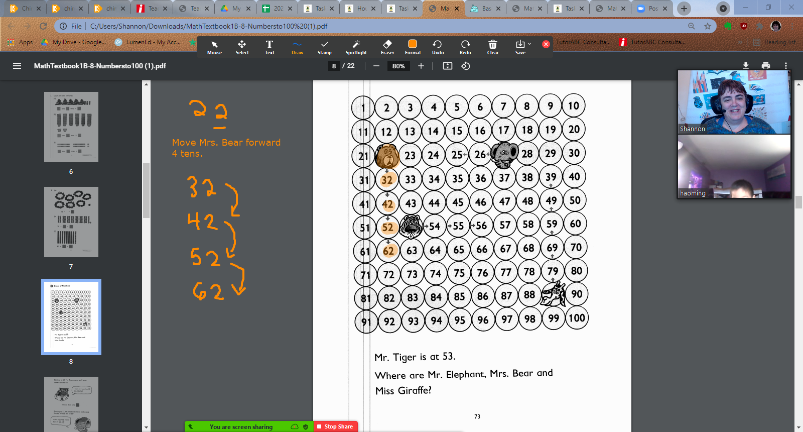The width and height of the screenshot is (803, 432).
Task: Open the search zoom icon in address bar
Action: pyautogui.click(x=692, y=26)
